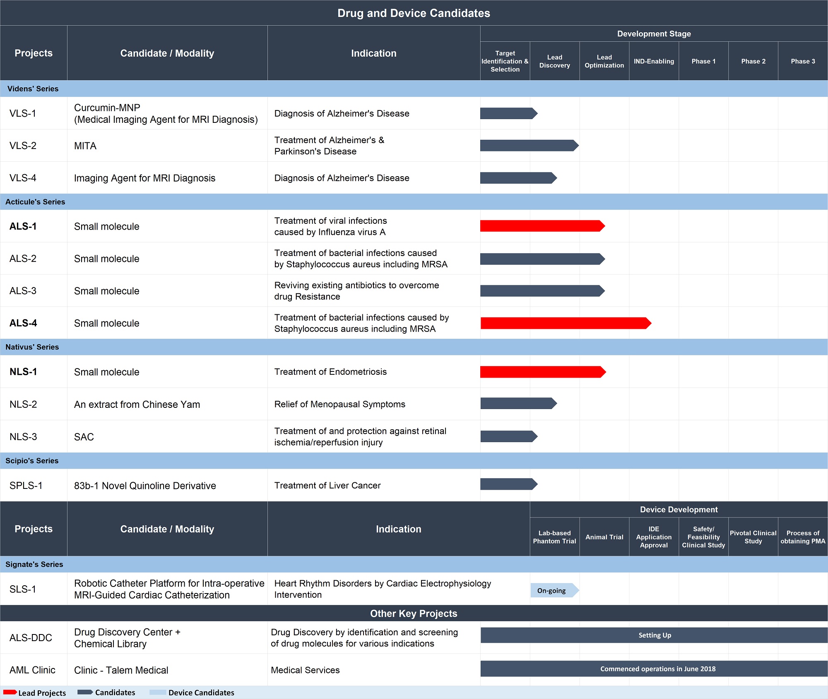The width and height of the screenshot is (828, 699).
Task: Select the red NLS-1 progress arrow
Action: (x=543, y=372)
